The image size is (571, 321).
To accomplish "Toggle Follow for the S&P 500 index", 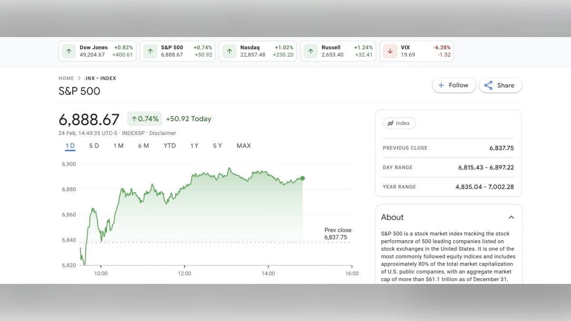I will (x=454, y=85).
